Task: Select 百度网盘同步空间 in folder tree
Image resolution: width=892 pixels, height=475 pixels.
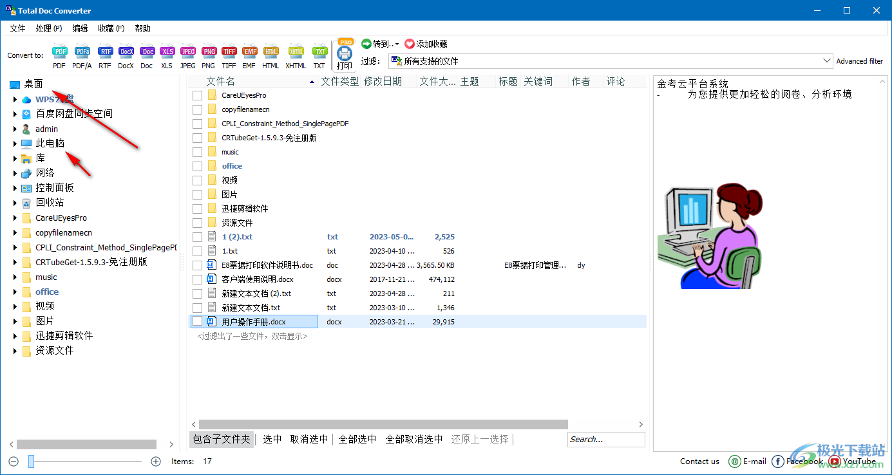Action: pyautogui.click(x=74, y=113)
